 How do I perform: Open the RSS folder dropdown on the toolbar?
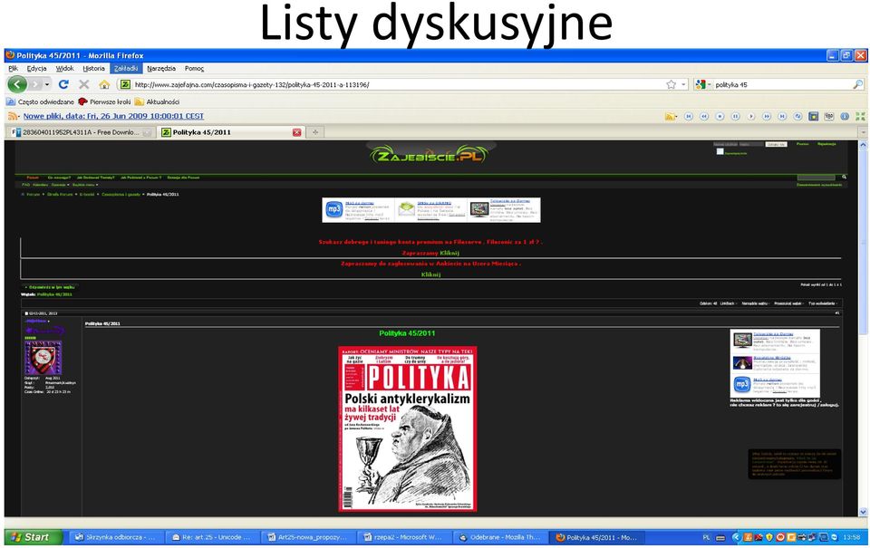tap(671, 116)
